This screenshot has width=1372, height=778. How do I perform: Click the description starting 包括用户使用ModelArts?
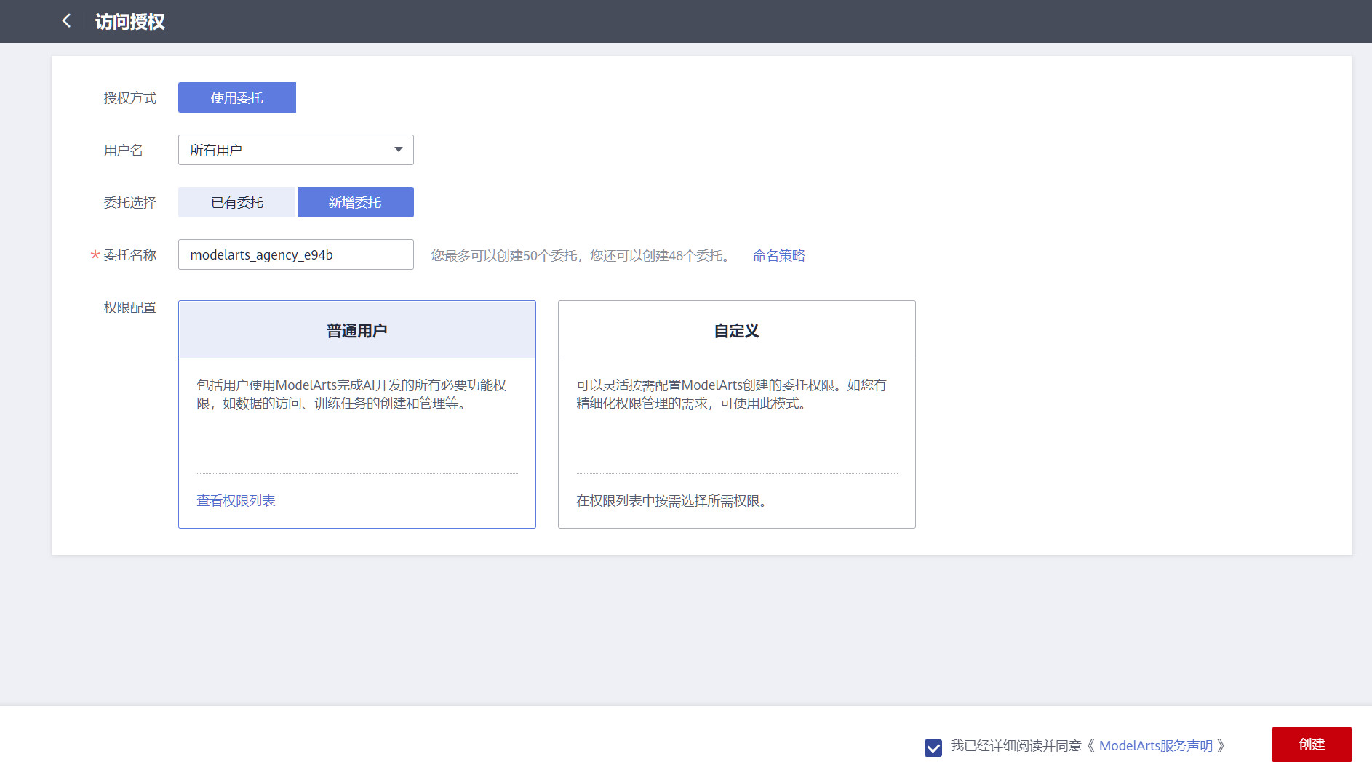351,393
